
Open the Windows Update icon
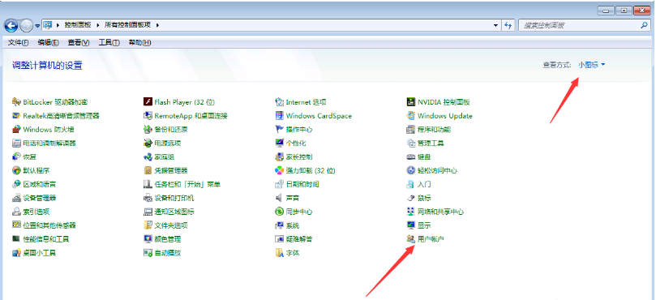pyautogui.click(x=410, y=116)
